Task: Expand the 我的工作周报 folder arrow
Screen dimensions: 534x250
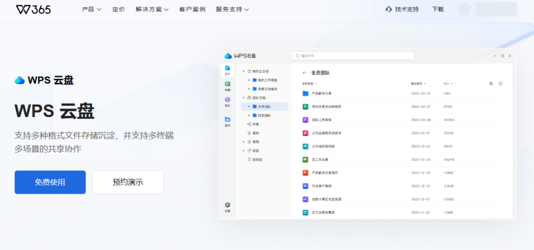Action: [249, 80]
